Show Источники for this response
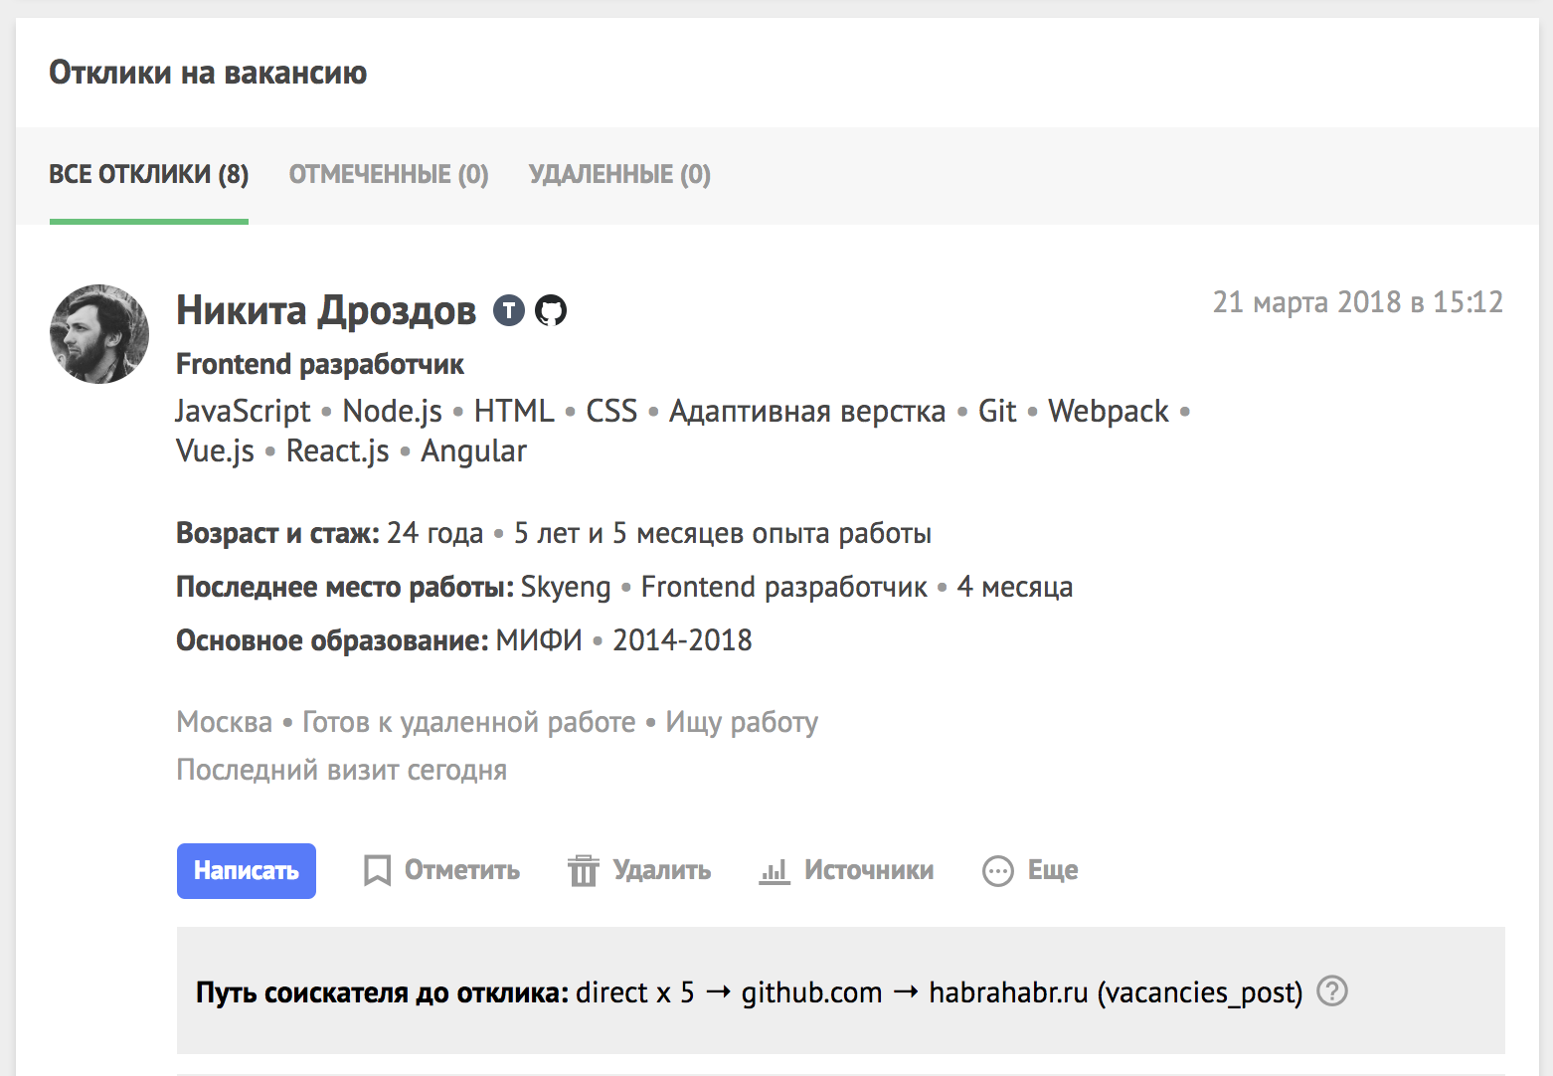1553x1076 pixels. tap(869, 871)
